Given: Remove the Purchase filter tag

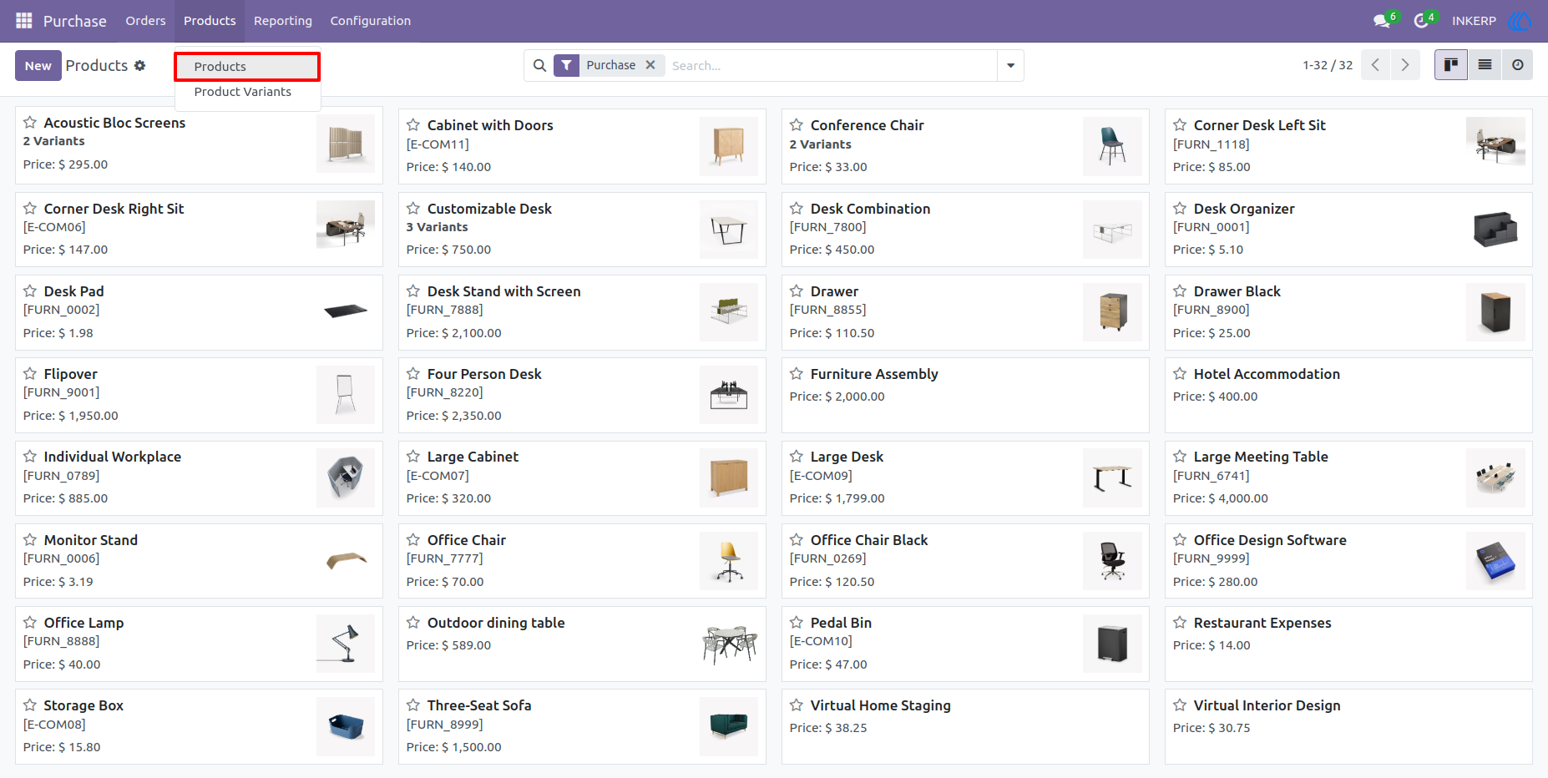Looking at the screenshot, I should tap(650, 65).
